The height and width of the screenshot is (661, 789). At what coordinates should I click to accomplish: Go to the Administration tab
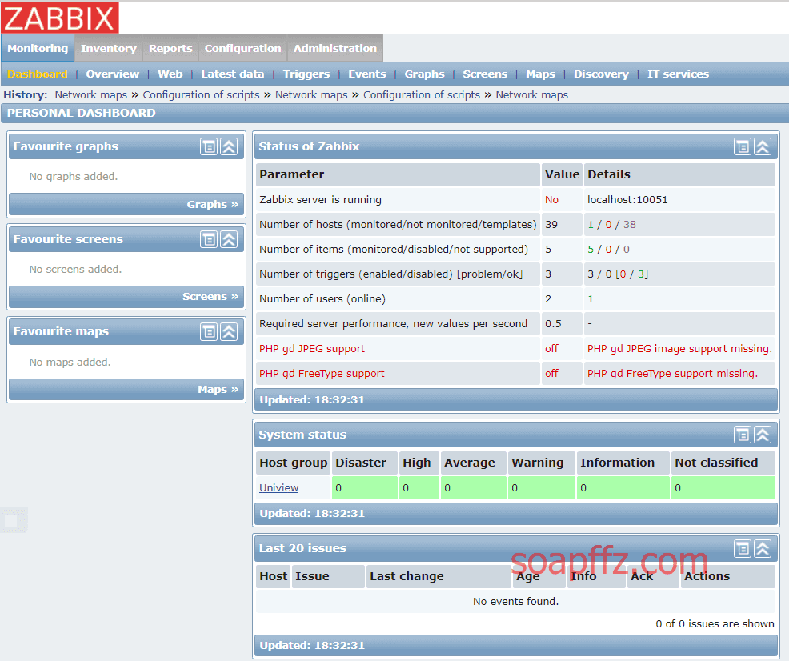(335, 48)
